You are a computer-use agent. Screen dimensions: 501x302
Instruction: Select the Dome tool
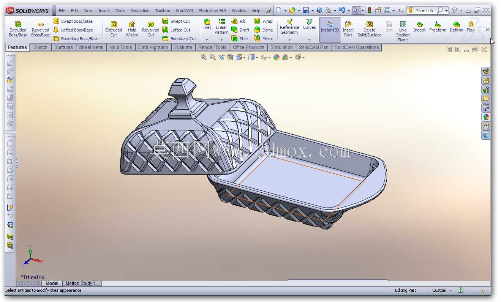(263, 30)
